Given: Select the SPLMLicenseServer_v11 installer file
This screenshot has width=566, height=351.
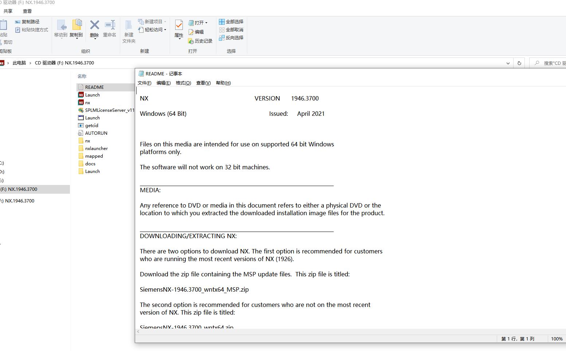Looking at the screenshot, I should pos(106,110).
